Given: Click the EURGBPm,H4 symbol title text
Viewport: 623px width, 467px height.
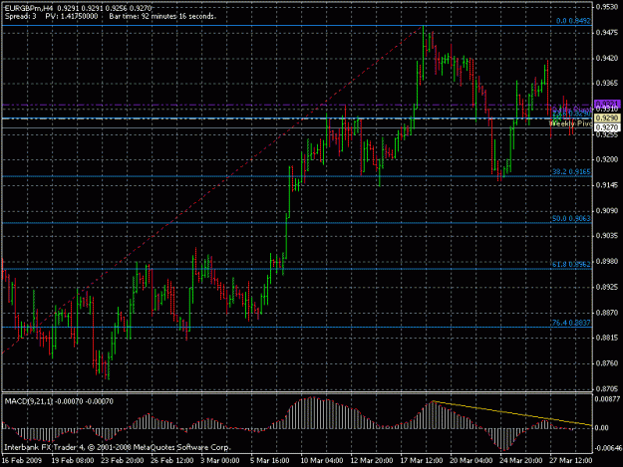Looking at the screenshot, I should 29,8.
